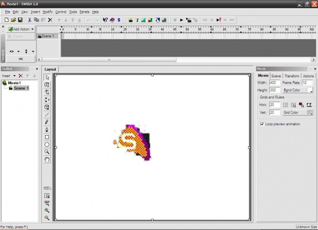Screen dimensions: 318x230
Task: Delete object with toolbar X icon
Action: tap(50, 20)
